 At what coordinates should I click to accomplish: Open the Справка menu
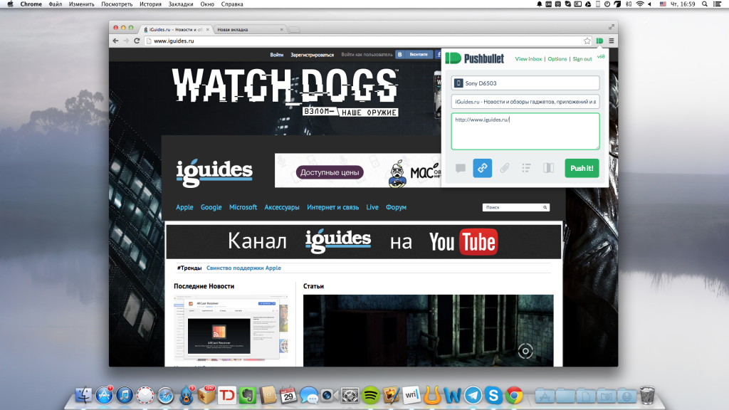click(232, 4)
